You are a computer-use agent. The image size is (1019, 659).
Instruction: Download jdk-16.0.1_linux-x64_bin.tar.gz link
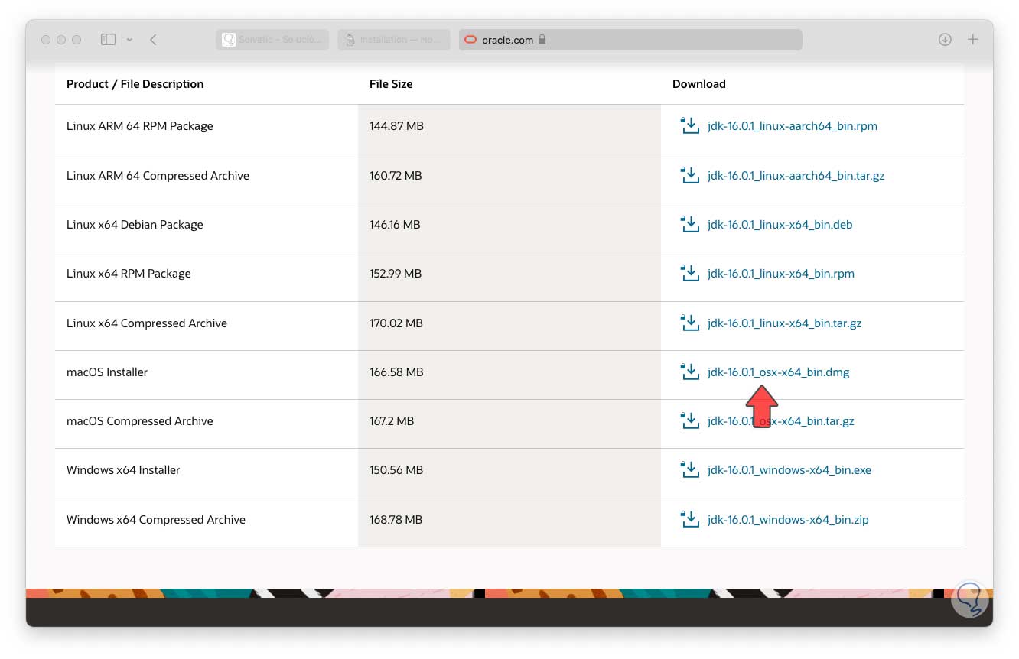785,323
